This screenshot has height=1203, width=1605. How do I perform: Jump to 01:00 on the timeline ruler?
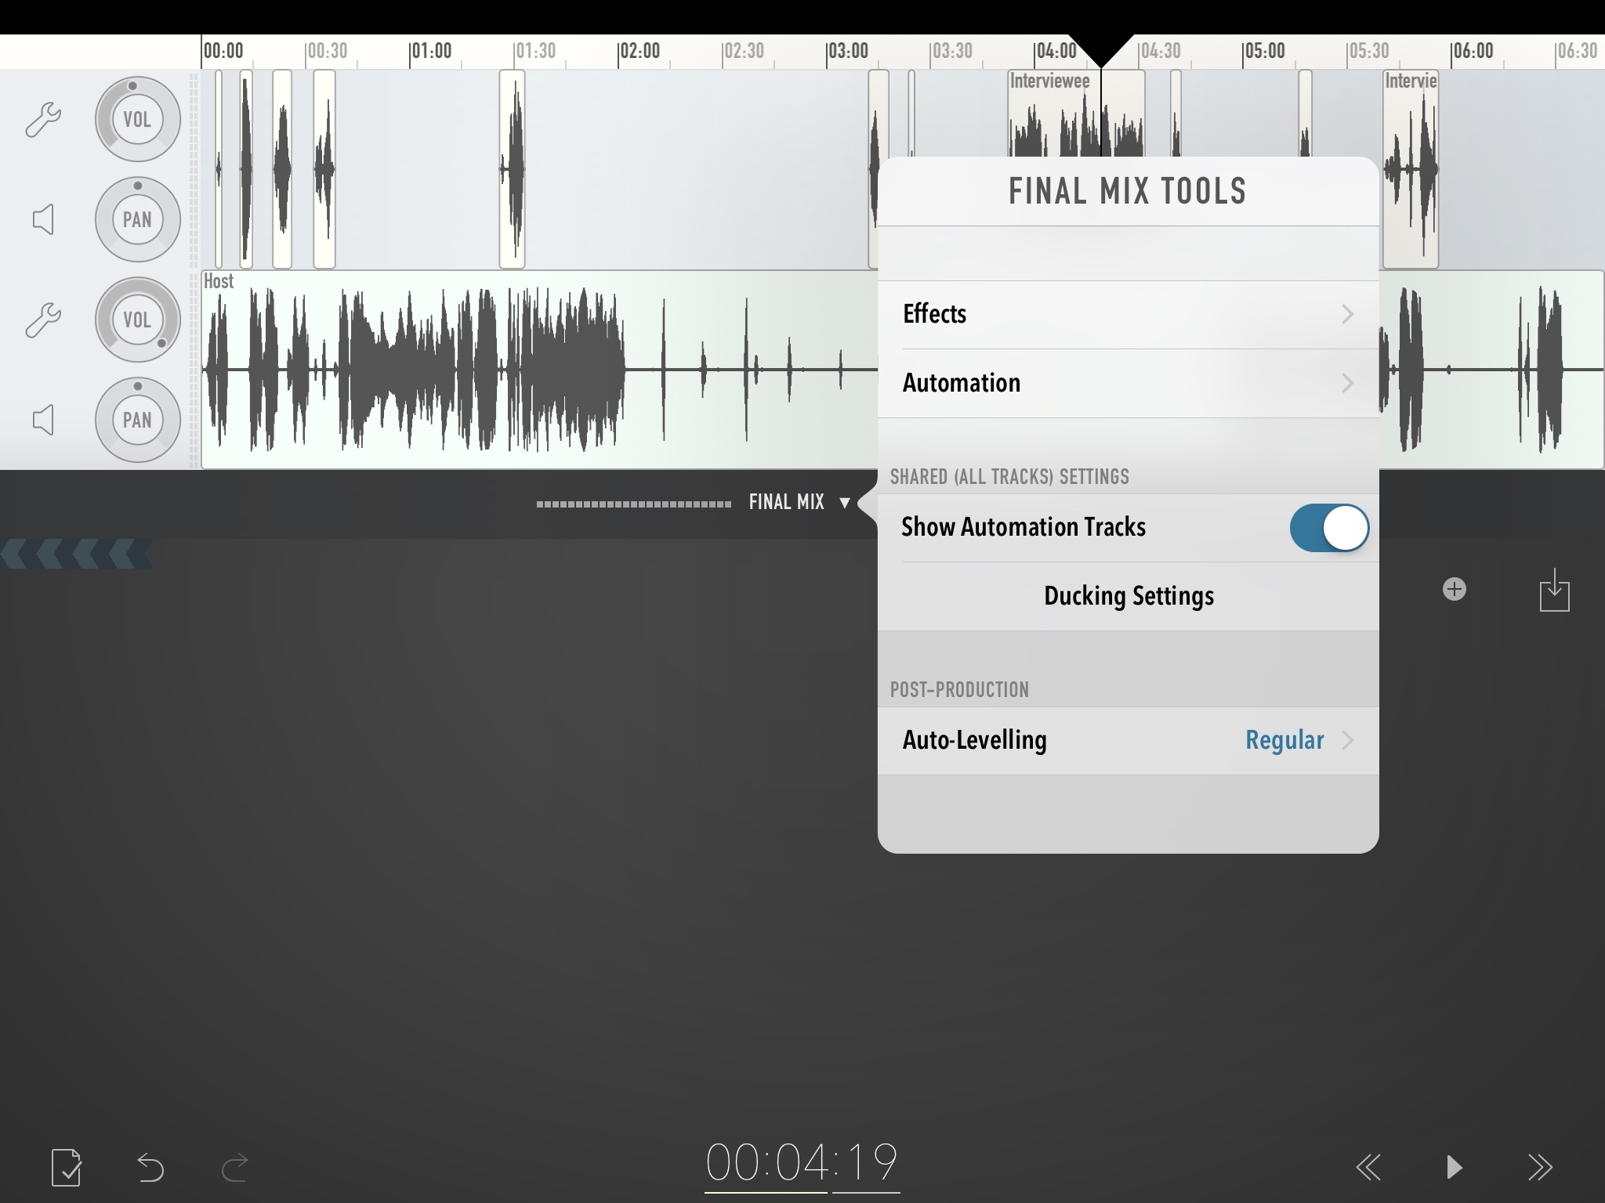tap(431, 51)
